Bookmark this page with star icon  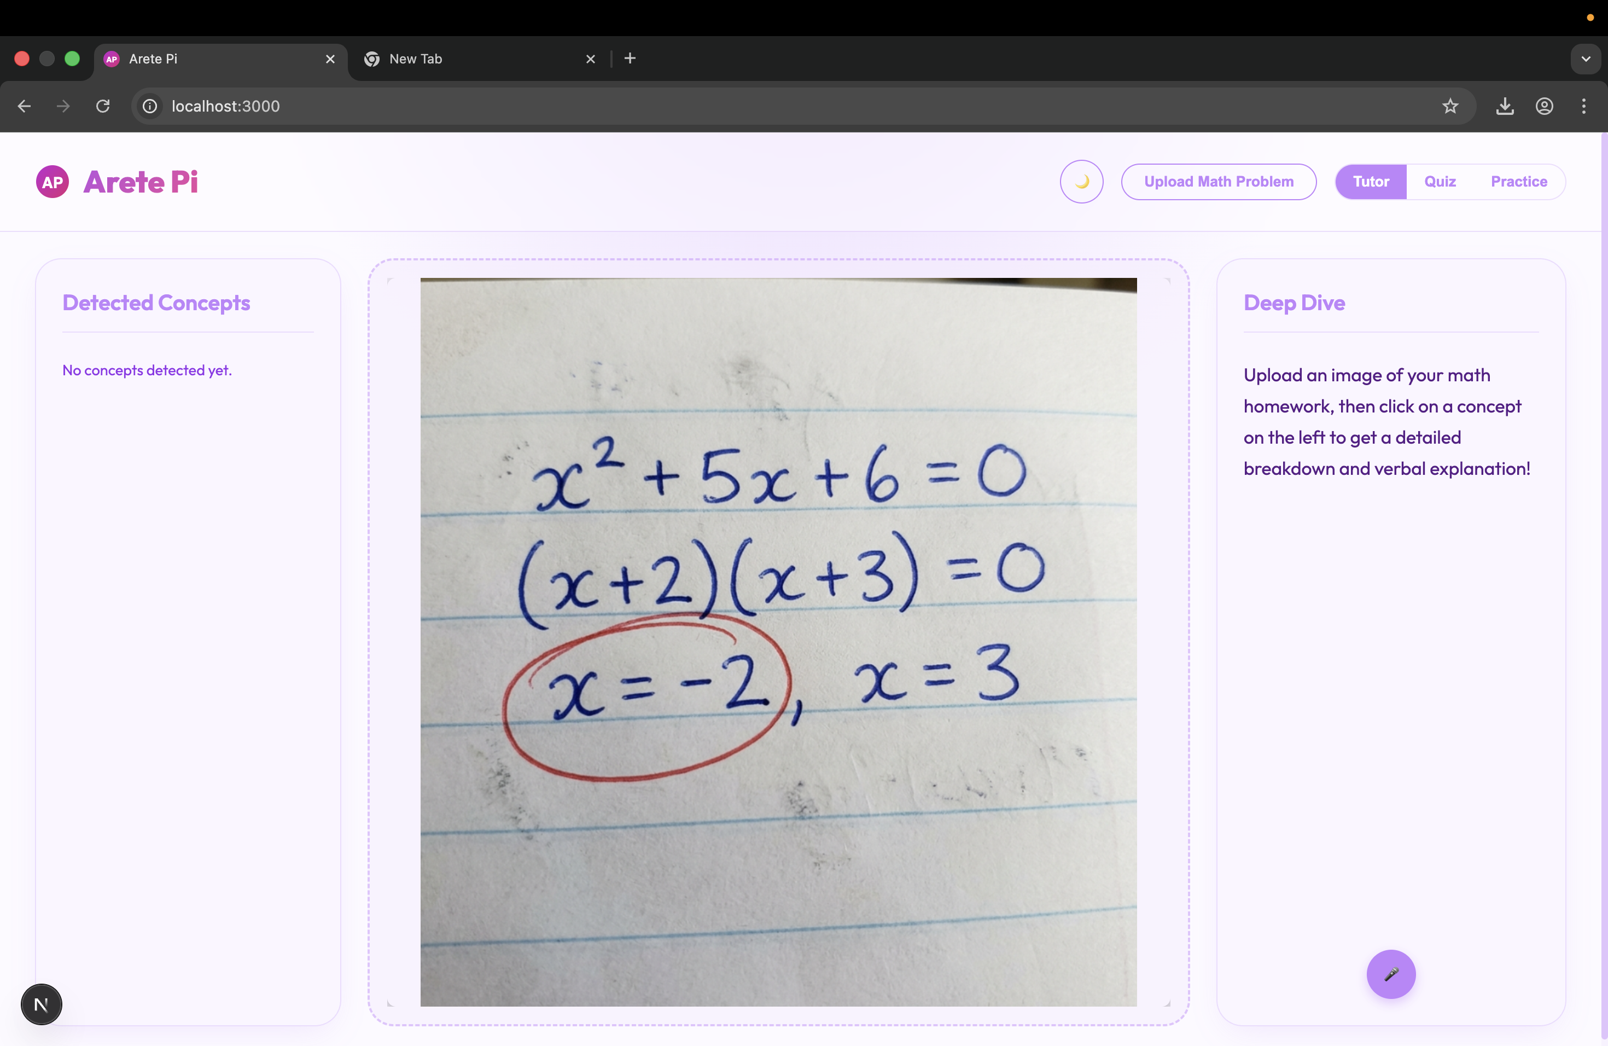1450,106
